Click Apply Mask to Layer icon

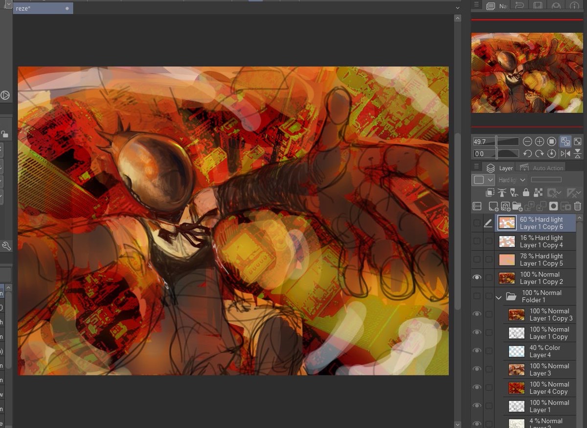[x=565, y=207]
